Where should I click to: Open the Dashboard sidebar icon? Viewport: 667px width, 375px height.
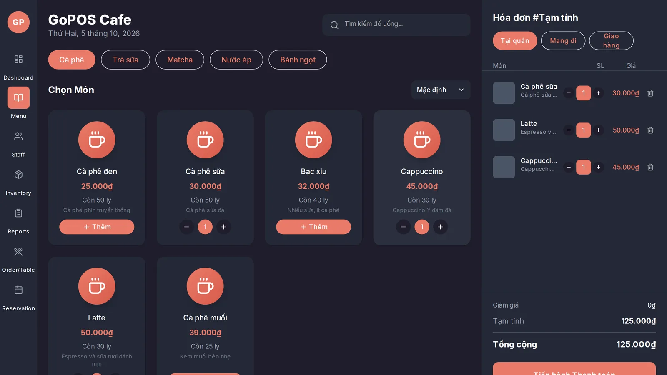click(x=18, y=59)
